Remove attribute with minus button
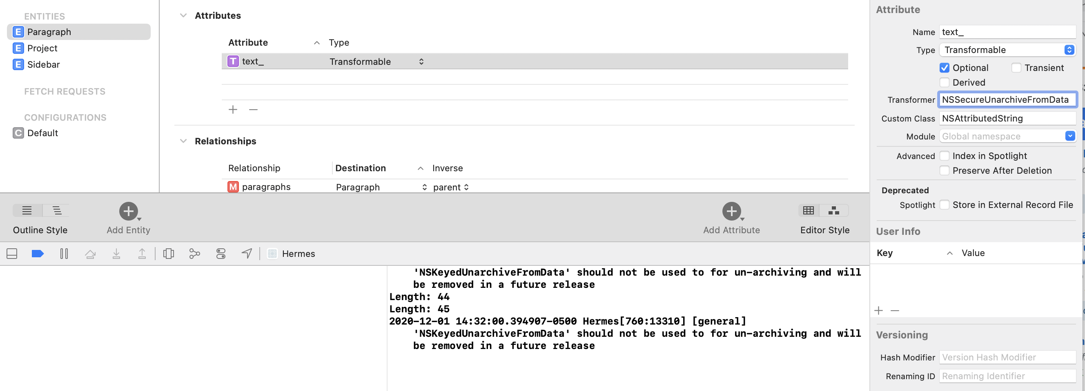The height and width of the screenshot is (391, 1085). click(253, 110)
